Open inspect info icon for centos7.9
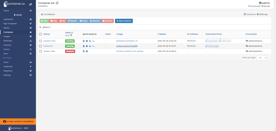The image size is (276, 131). coord(87,46)
